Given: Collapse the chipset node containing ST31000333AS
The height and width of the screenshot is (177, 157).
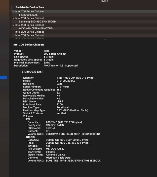Looking at the screenshot, I should tap(13, 11).
